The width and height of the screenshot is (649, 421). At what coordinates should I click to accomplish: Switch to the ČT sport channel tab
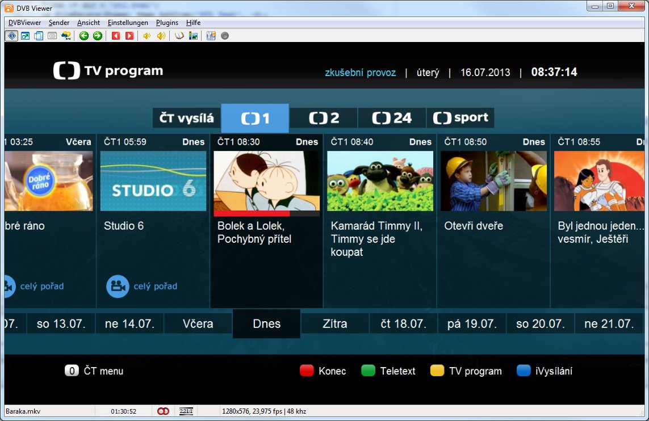[460, 118]
